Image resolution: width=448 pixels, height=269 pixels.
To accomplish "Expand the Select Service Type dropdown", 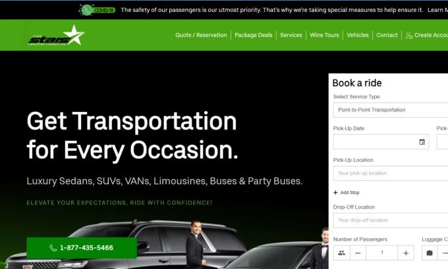I will coord(391,110).
